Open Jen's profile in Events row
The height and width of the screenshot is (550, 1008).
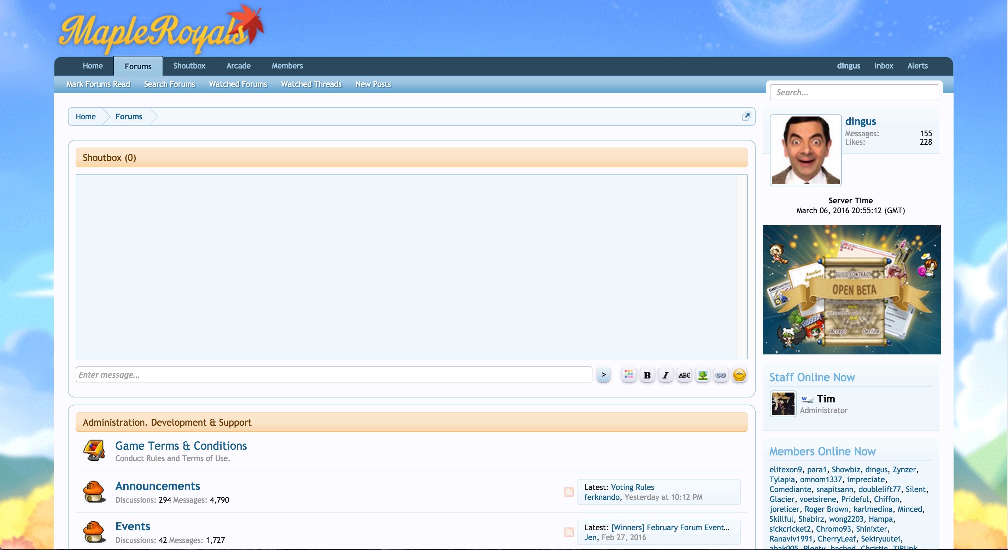coord(590,537)
